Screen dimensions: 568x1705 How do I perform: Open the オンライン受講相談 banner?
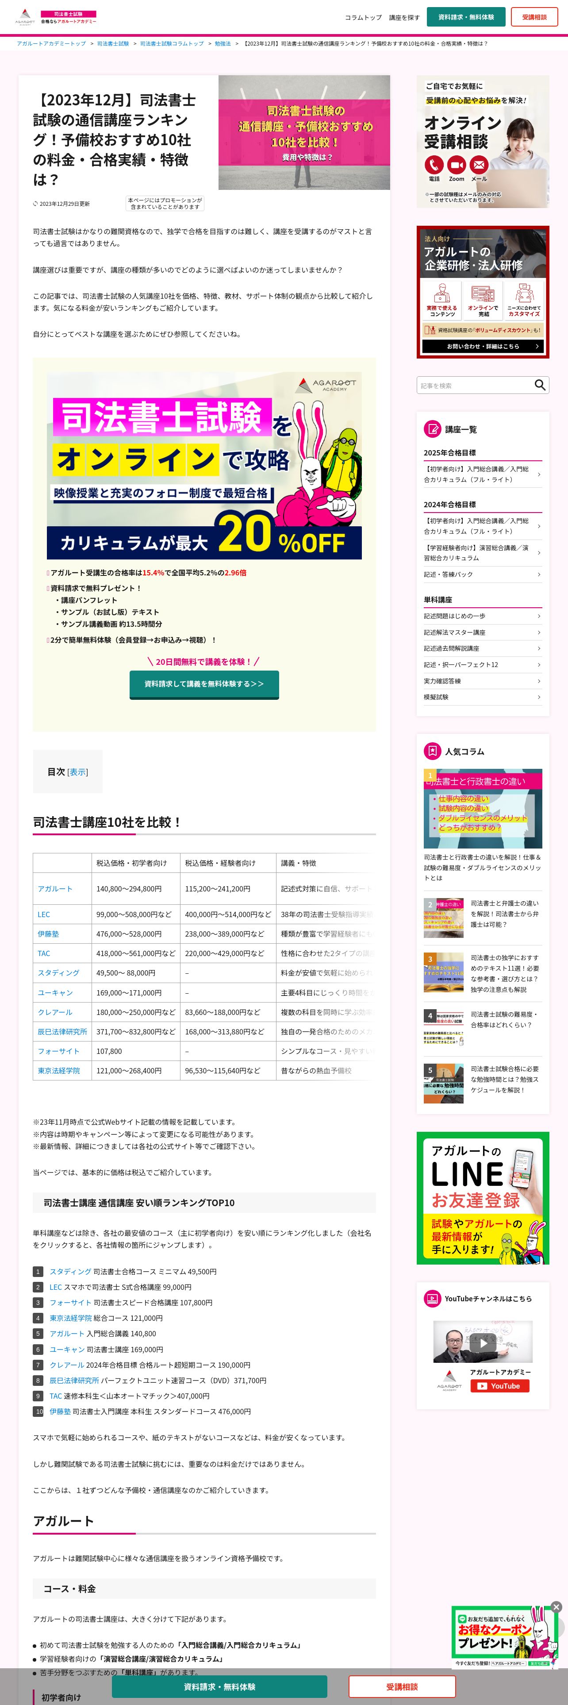coord(483,142)
